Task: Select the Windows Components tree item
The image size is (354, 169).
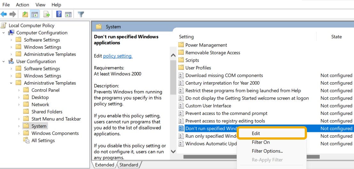Action: tap(55, 133)
